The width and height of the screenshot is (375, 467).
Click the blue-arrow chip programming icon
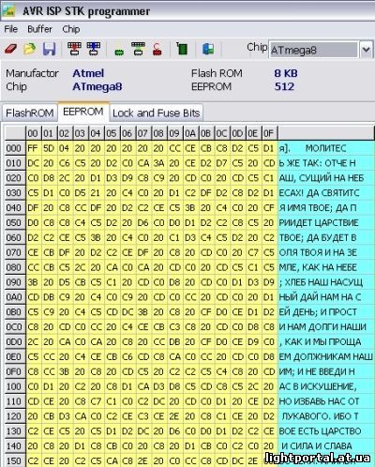(94, 49)
